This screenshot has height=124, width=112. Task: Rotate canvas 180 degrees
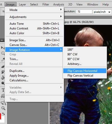click(85, 49)
